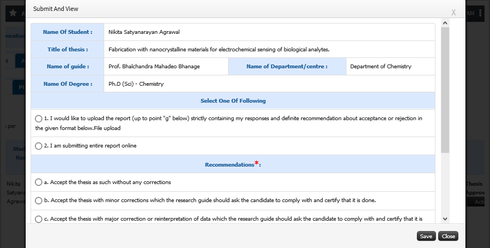Click 'Name of Department/centre :' label
The width and height of the screenshot is (490, 248).
287,66
